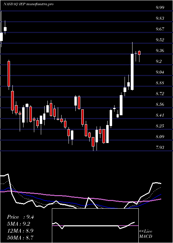Select the 7.93 lowest axis label

[160, 148]
